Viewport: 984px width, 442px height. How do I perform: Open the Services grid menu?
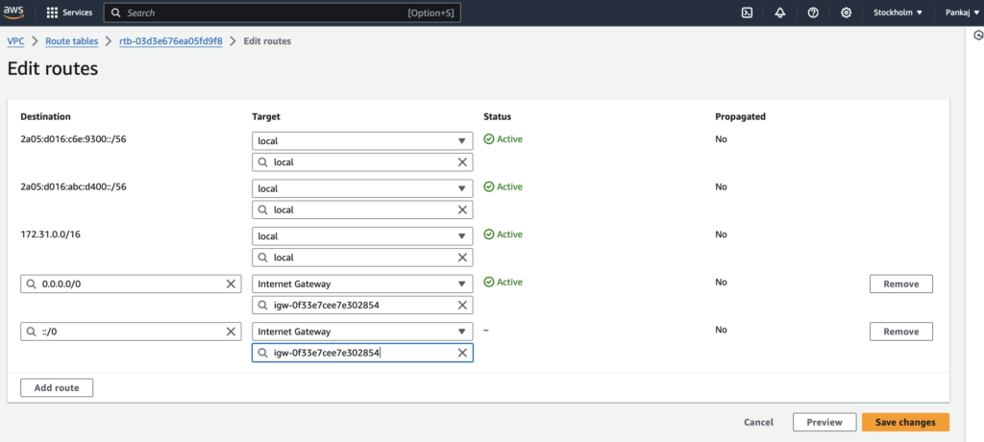[69, 12]
